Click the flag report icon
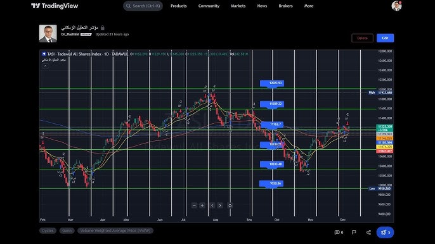The width and height of the screenshot is (435, 244). click(354, 233)
